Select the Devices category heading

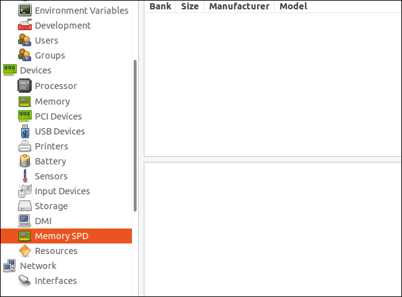35,70
